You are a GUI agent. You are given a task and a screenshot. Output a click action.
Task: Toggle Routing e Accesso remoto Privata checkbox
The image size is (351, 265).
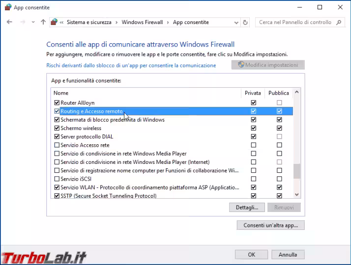(x=253, y=111)
